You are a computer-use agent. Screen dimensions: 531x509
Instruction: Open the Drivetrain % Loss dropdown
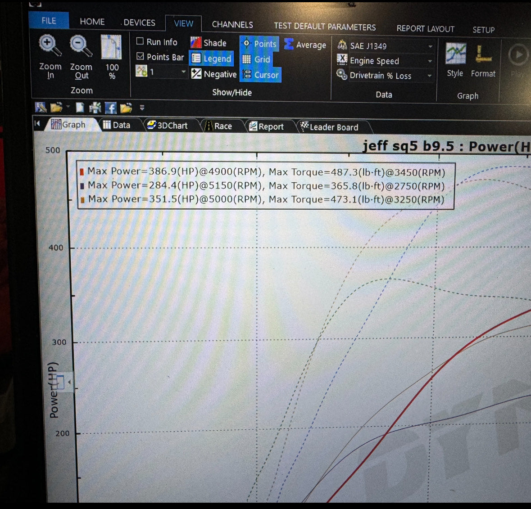coord(430,76)
